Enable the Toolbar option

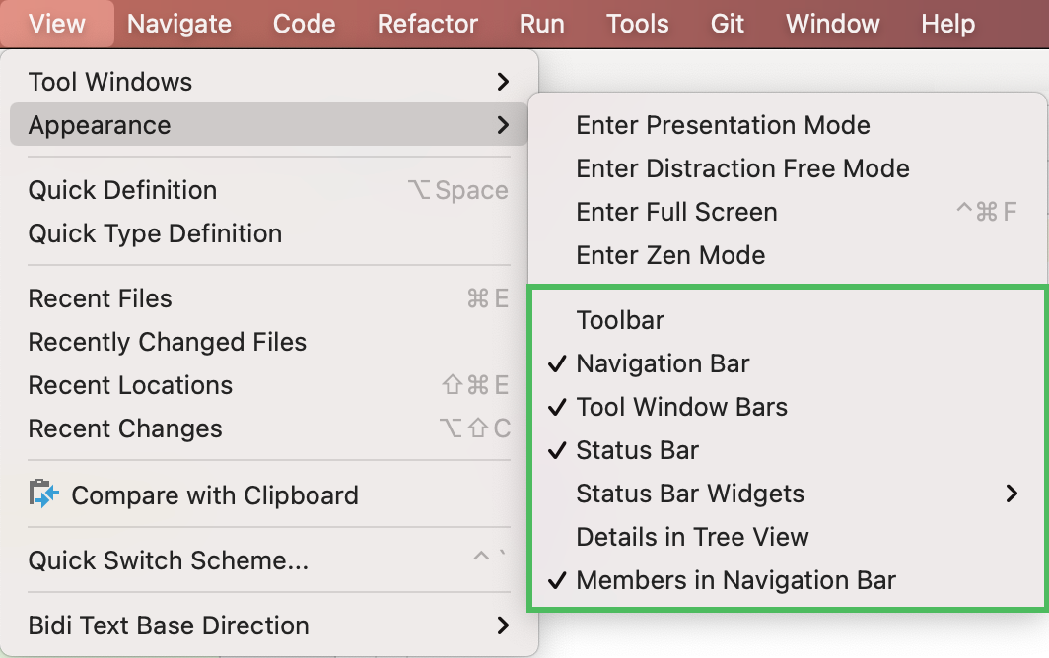click(x=620, y=320)
